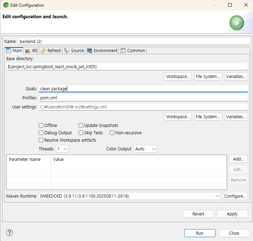Expand the Threads dropdown
Screen dimensions: 253x241
click(x=62, y=149)
